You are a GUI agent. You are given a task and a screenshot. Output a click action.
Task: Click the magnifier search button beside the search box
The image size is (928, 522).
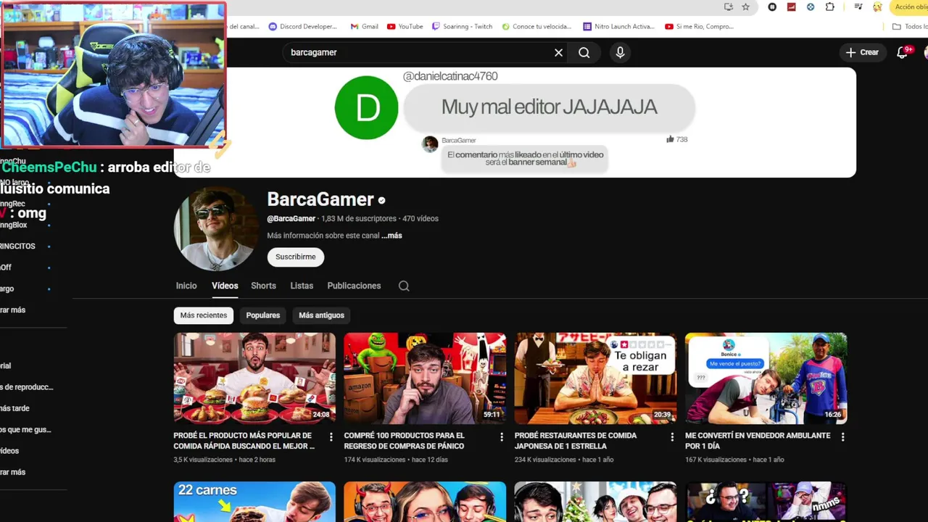pos(584,52)
